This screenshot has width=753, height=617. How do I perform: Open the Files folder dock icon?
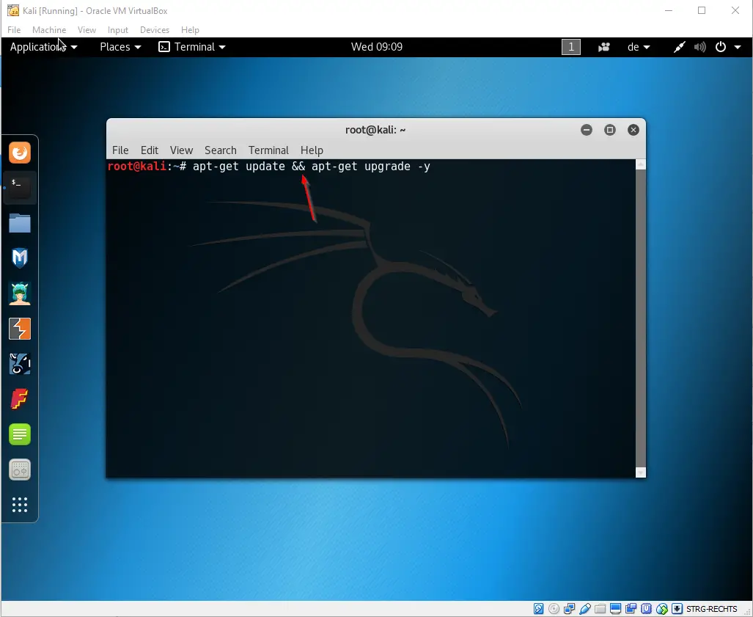click(20, 223)
